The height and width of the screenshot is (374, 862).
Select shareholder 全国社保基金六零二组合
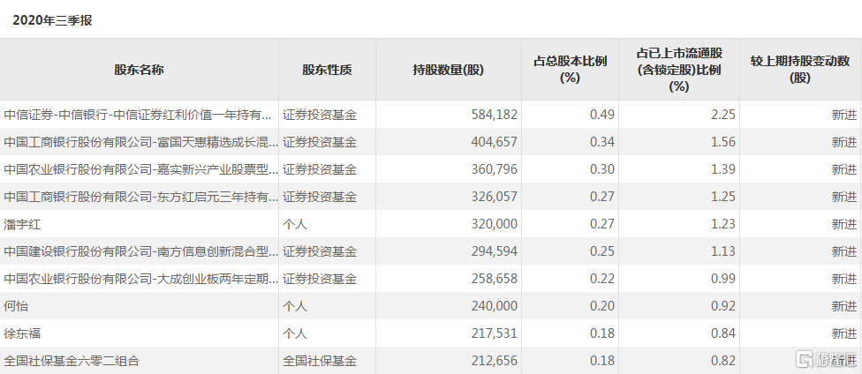72,361
